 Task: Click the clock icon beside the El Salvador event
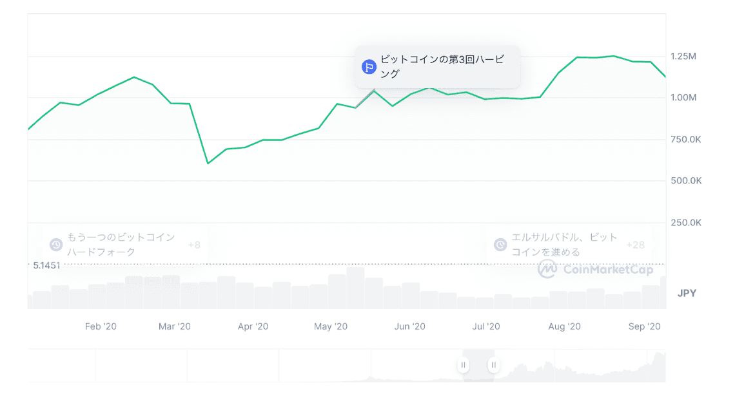[x=500, y=245]
